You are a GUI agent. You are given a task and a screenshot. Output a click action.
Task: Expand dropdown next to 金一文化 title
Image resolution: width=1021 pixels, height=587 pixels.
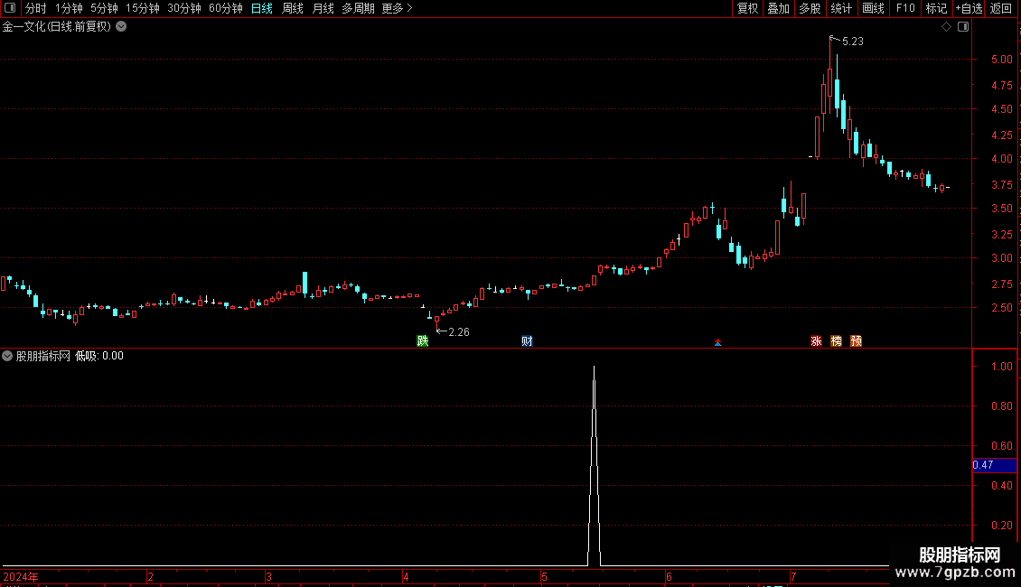click(121, 27)
